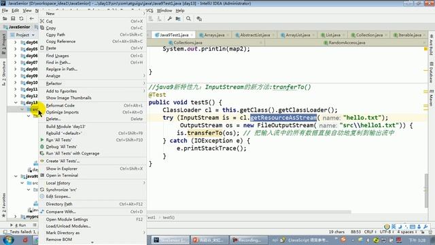The height and width of the screenshot is (245, 435).
Task: Switch to the ArrayList.java editor tab
Action: pos(298,35)
